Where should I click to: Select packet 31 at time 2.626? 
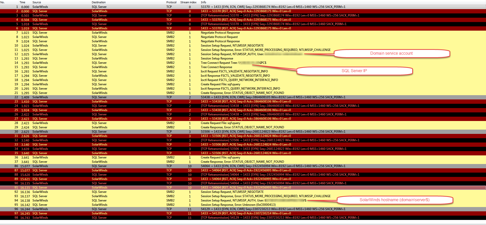point(243,136)
